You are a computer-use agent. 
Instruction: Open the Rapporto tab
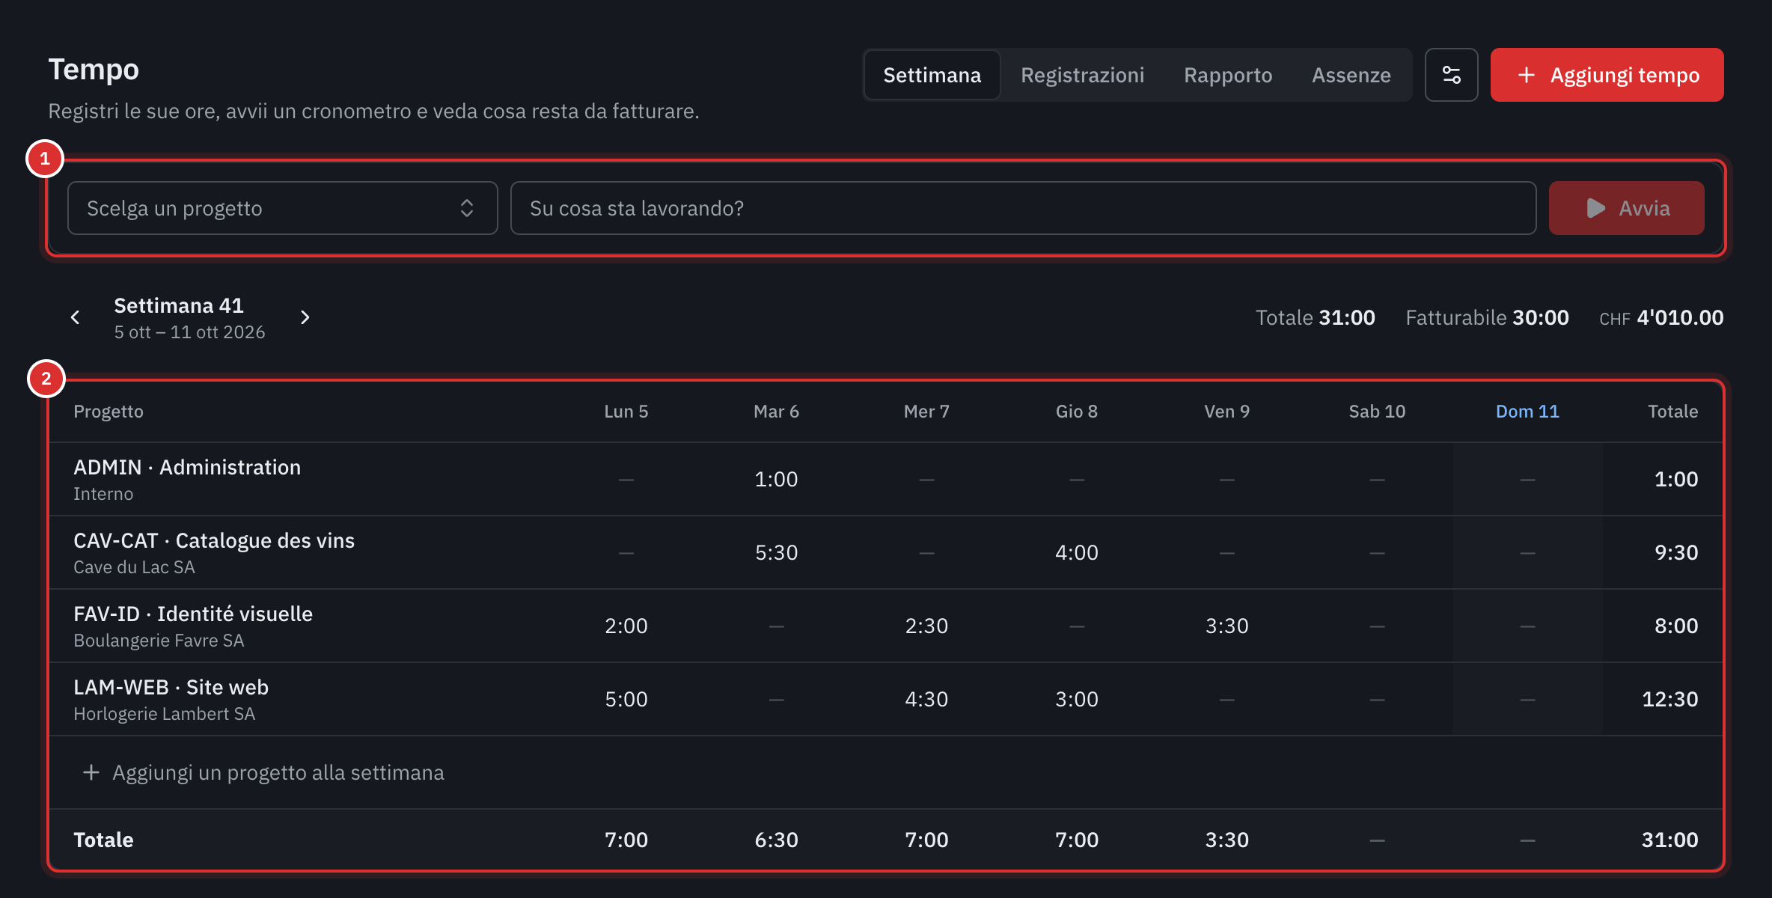[x=1227, y=75]
